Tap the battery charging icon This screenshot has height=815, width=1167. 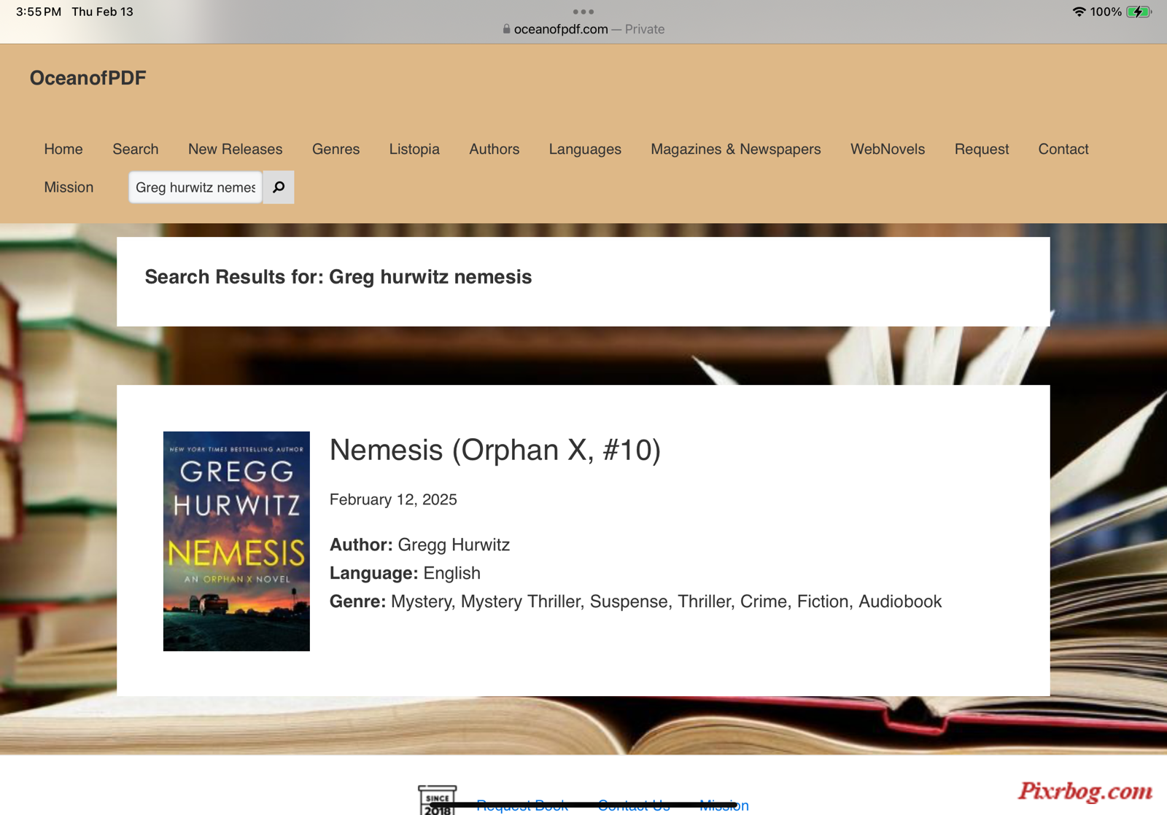1138,12
